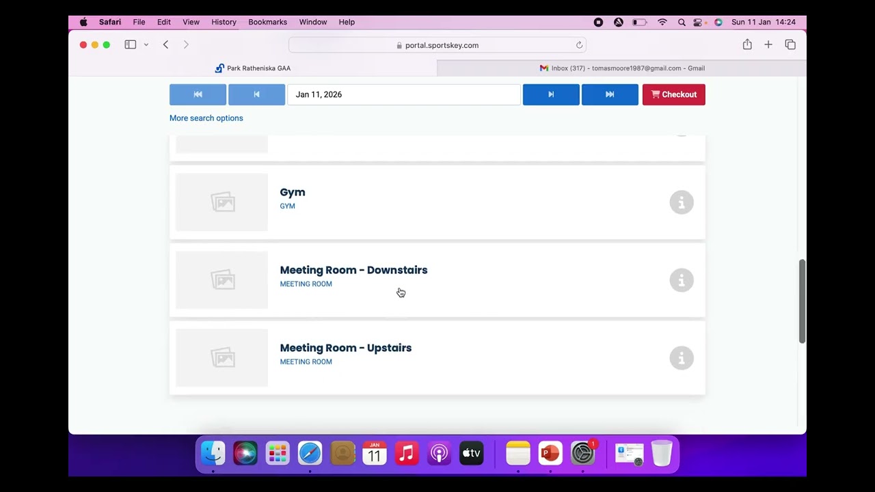The width and height of the screenshot is (875, 492).
Task: Skip forward with double-forward date button
Action: [x=610, y=94]
